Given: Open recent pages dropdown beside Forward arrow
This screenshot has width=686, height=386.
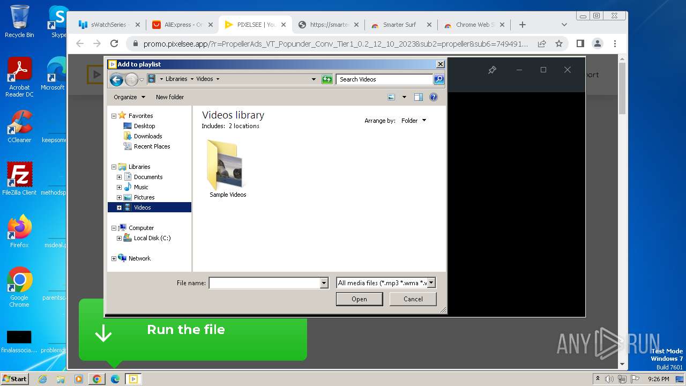Looking at the screenshot, I should [141, 79].
